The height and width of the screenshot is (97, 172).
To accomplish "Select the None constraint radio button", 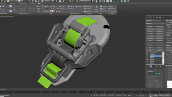I will point(167,26).
